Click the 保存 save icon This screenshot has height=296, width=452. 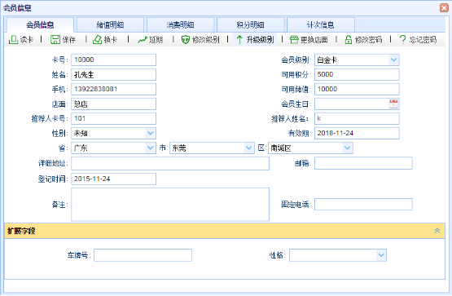coord(55,39)
